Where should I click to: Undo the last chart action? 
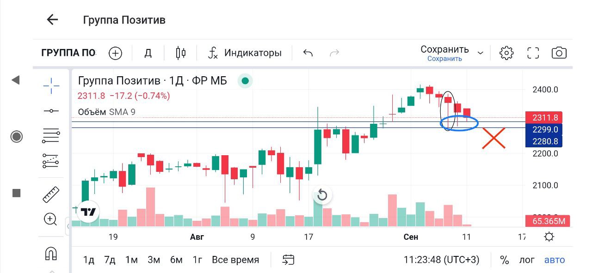point(308,53)
